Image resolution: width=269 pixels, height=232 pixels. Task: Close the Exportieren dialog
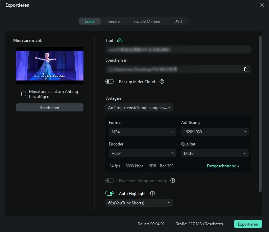click(x=262, y=5)
